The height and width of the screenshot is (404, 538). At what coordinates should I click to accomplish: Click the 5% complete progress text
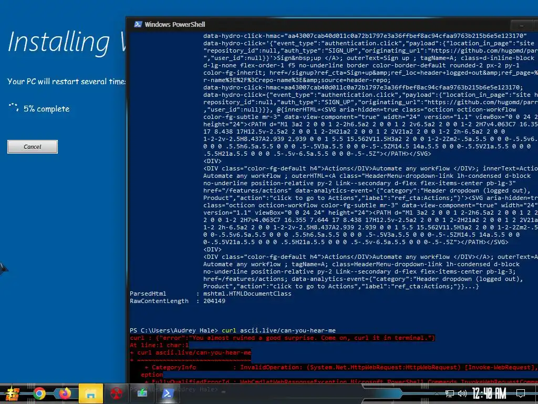coord(46,109)
